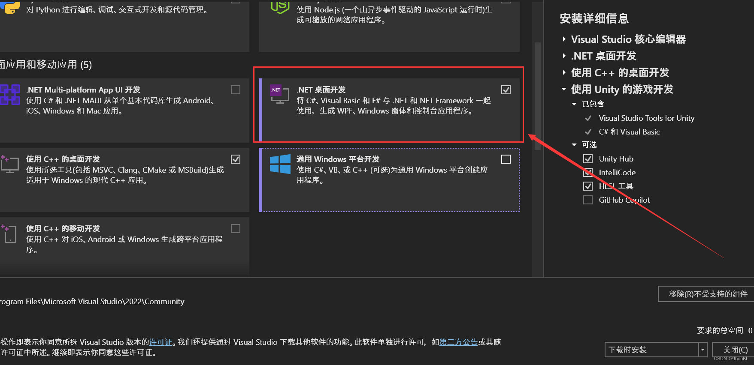Uncheck the HLSL 工具 component
The image size is (754, 365).
pyautogui.click(x=588, y=186)
